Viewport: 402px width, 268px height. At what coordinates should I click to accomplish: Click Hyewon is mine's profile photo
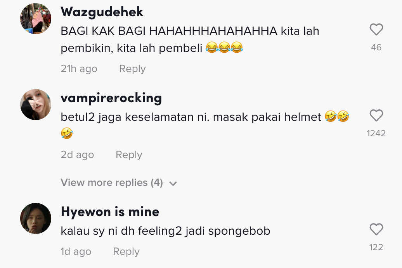pos(36,218)
